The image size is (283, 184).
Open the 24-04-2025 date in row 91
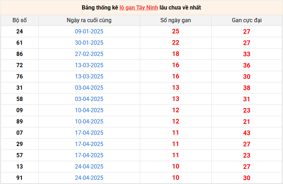pyautogui.click(x=89, y=178)
